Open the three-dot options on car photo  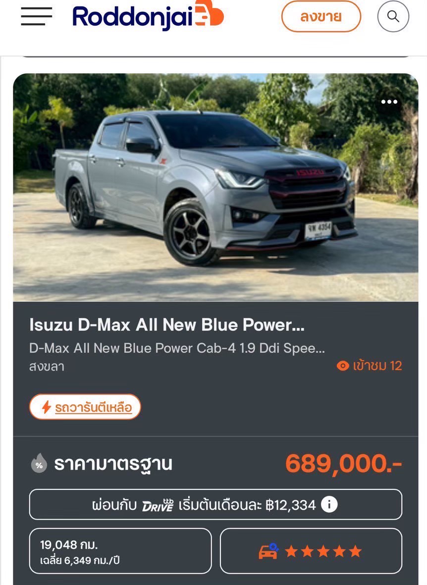point(389,102)
